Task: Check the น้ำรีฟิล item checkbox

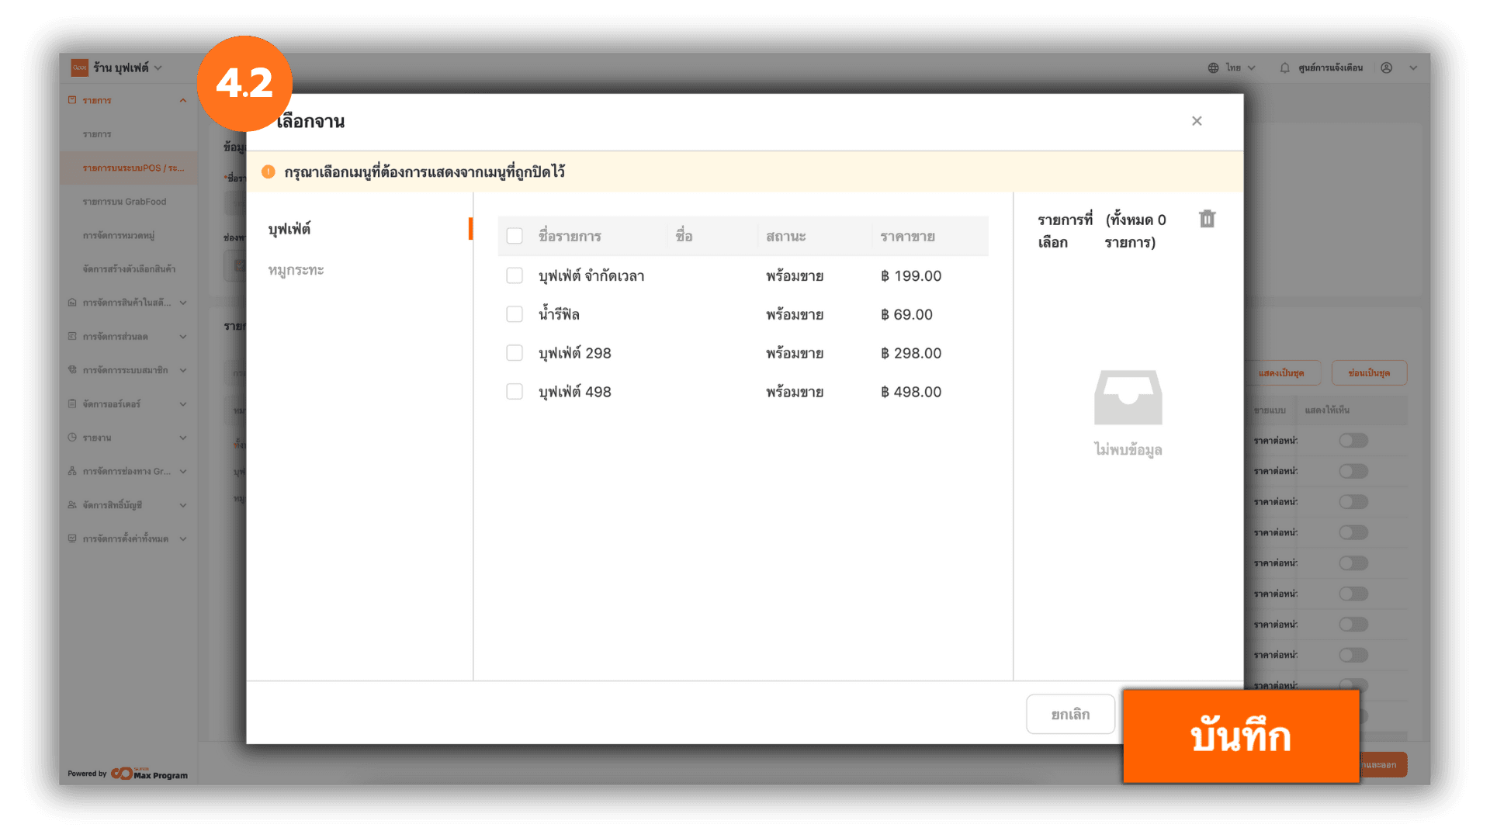Action: click(x=515, y=314)
